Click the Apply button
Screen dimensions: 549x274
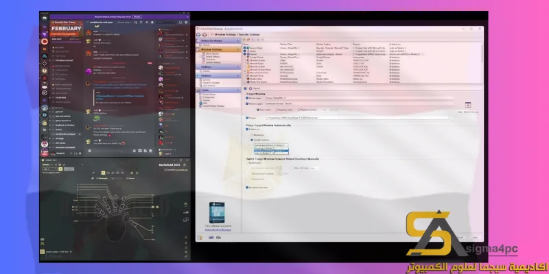[475, 237]
